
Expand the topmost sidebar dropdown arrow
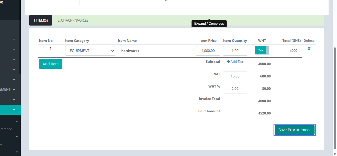[14, 39]
